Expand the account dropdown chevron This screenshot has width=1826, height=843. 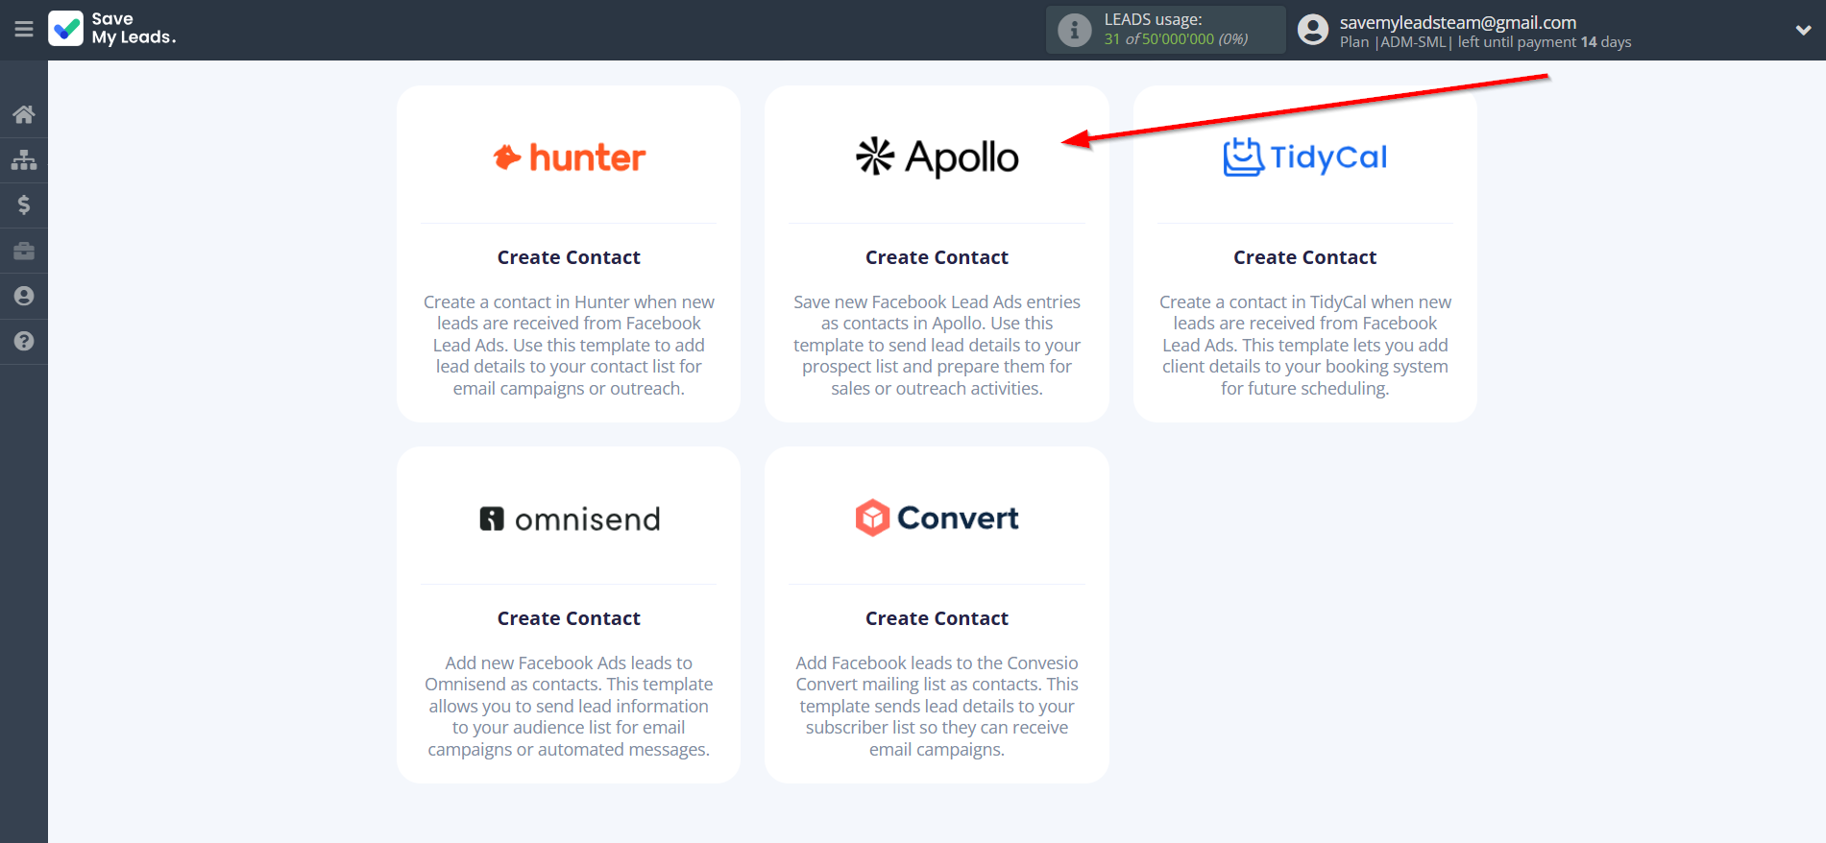click(1803, 30)
